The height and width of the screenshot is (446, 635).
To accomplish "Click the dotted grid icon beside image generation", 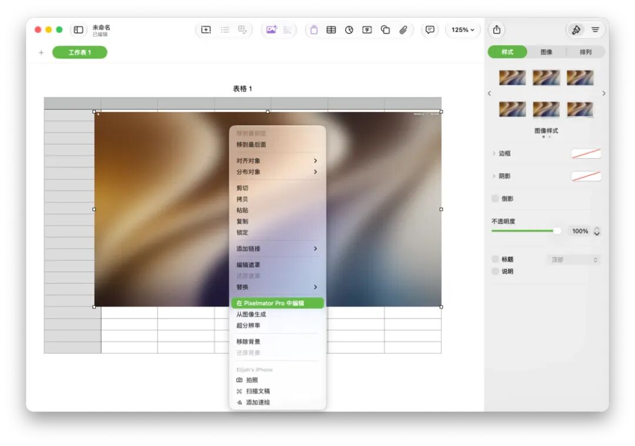I will tap(287, 29).
